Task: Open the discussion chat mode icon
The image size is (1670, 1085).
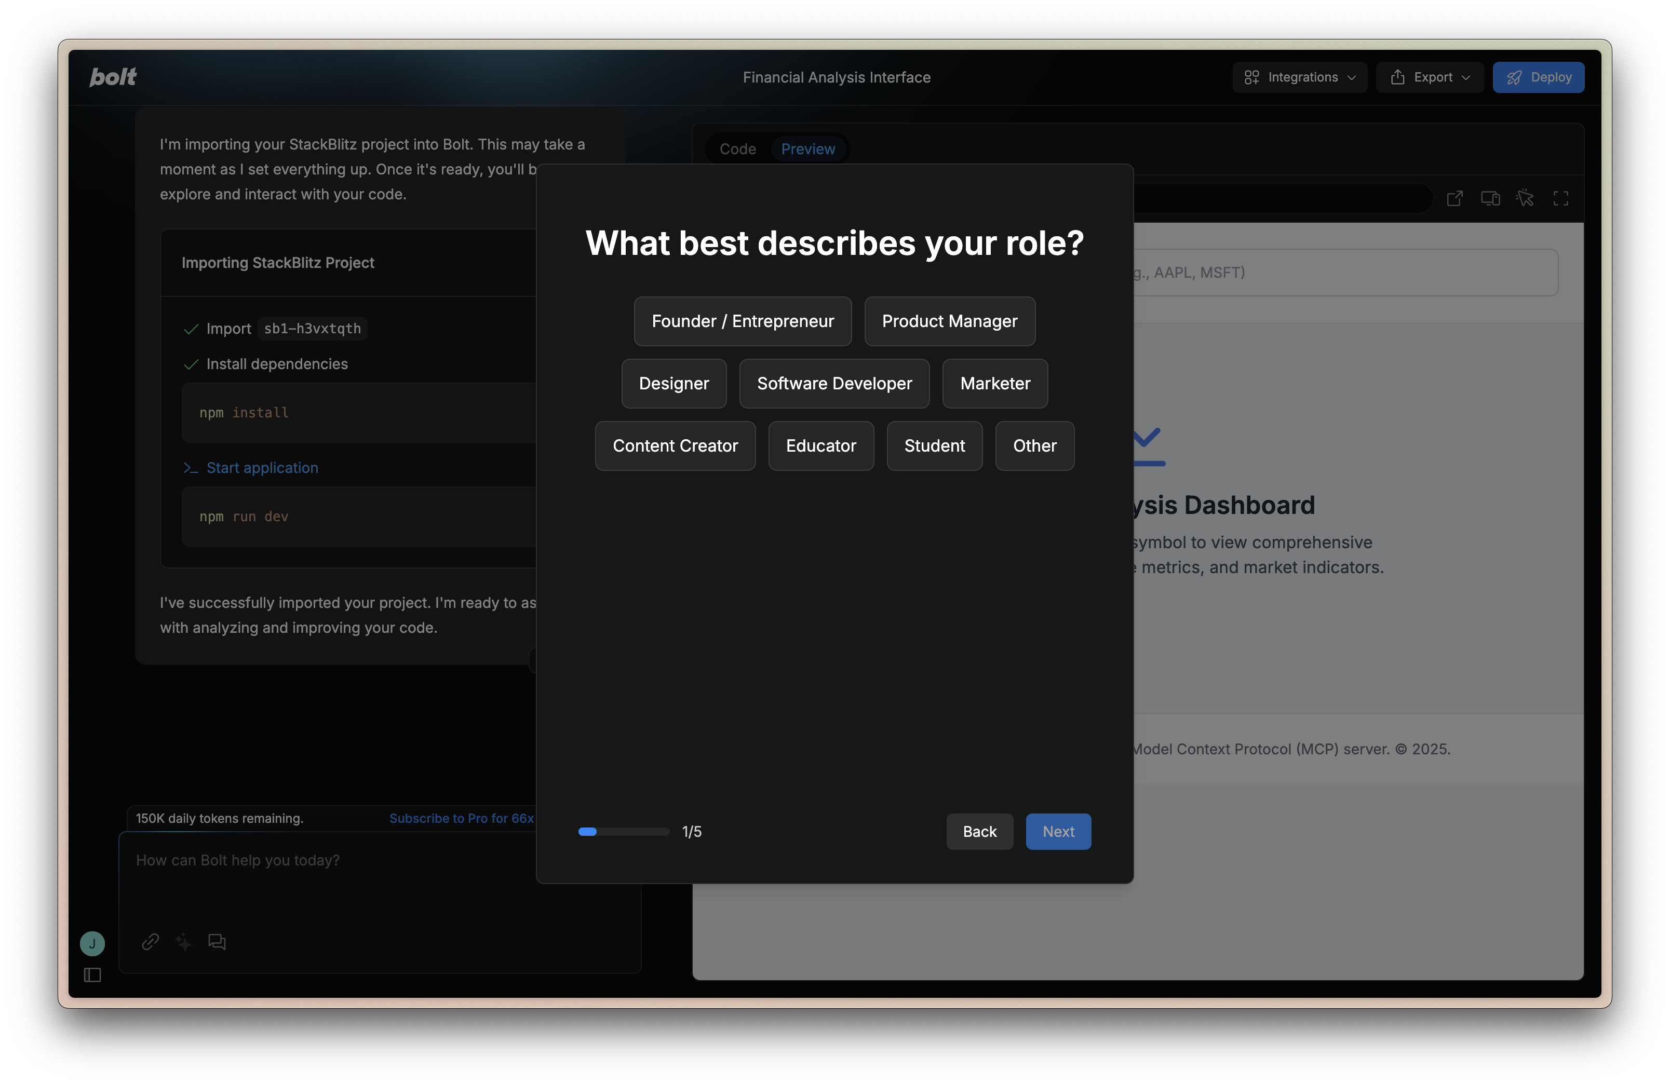Action: 217,941
